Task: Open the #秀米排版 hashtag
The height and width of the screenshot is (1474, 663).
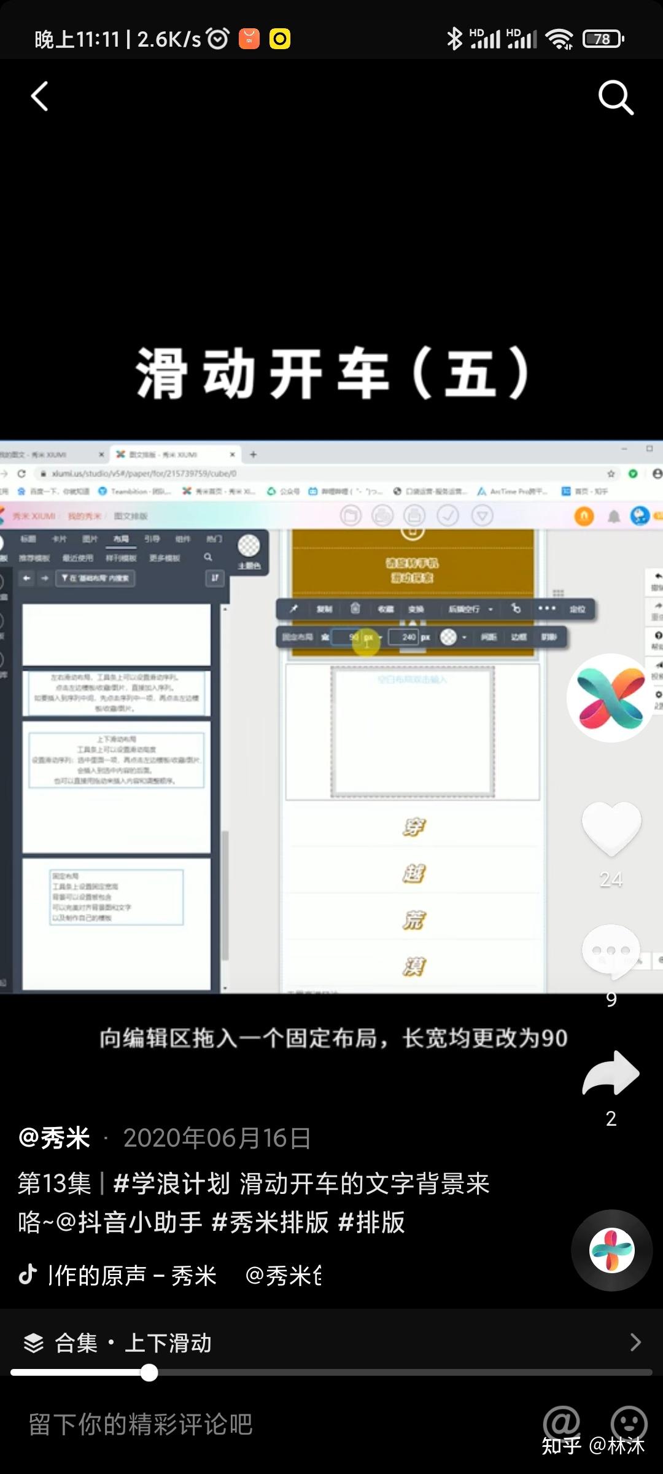Action: (x=269, y=1222)
